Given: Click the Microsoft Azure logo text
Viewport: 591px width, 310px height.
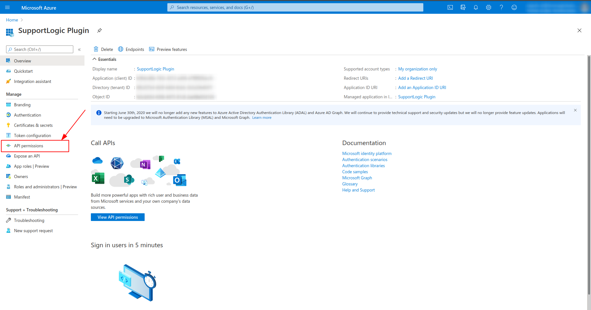Looking at the screenshot, I should coord(39,8).
